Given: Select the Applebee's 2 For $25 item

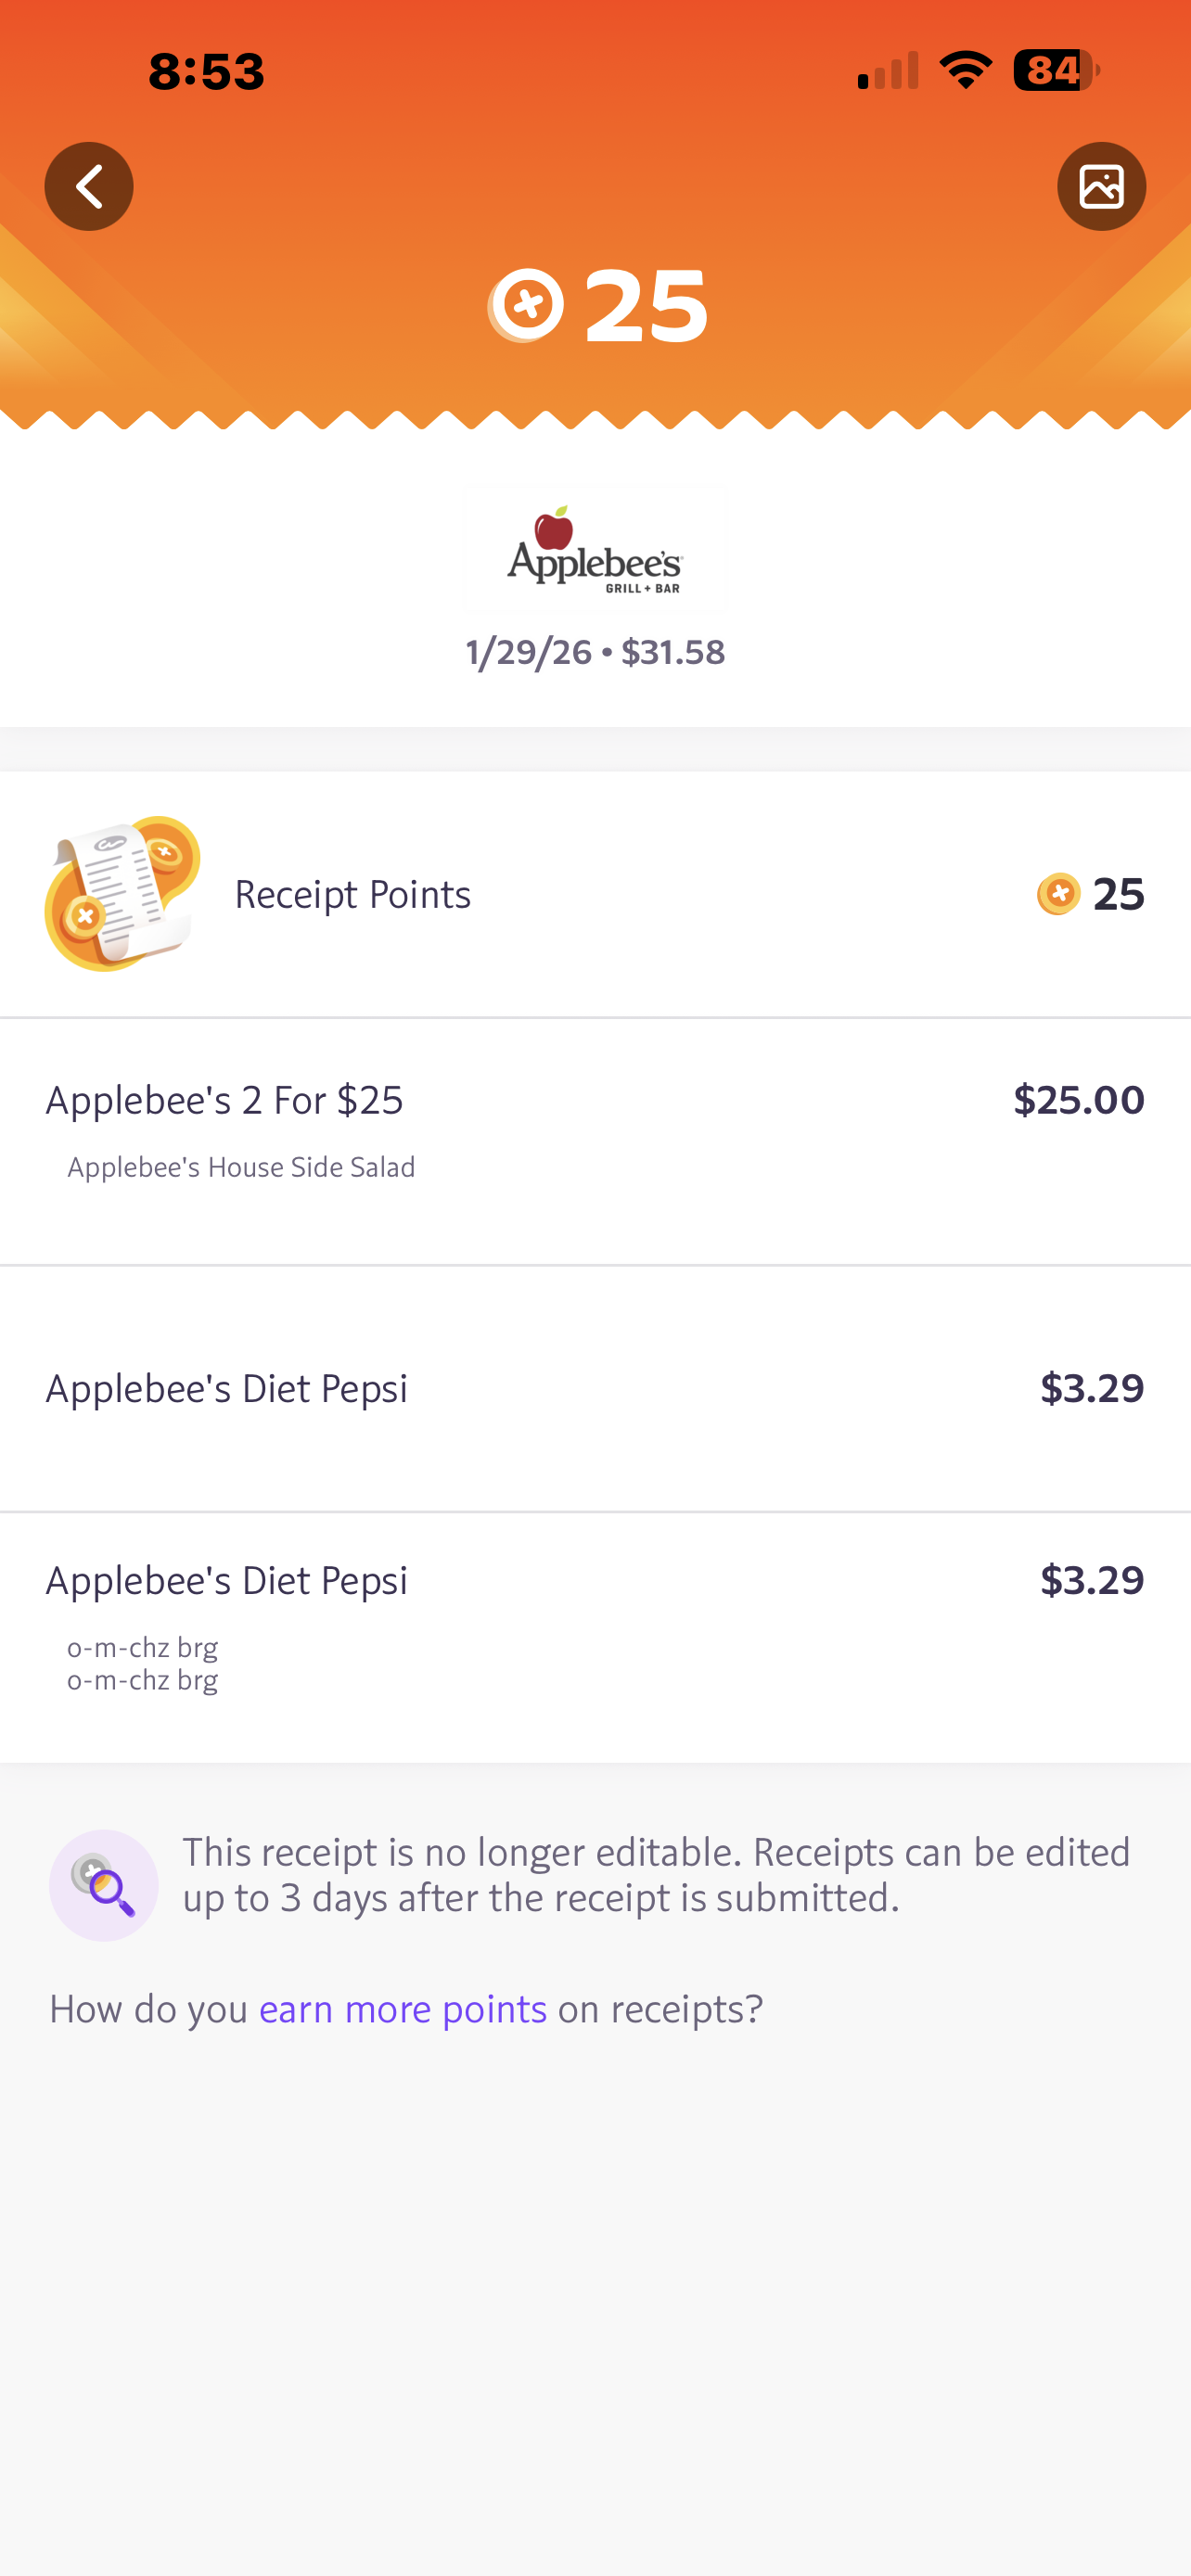Looking at the screenshot, I should 225,1100.
